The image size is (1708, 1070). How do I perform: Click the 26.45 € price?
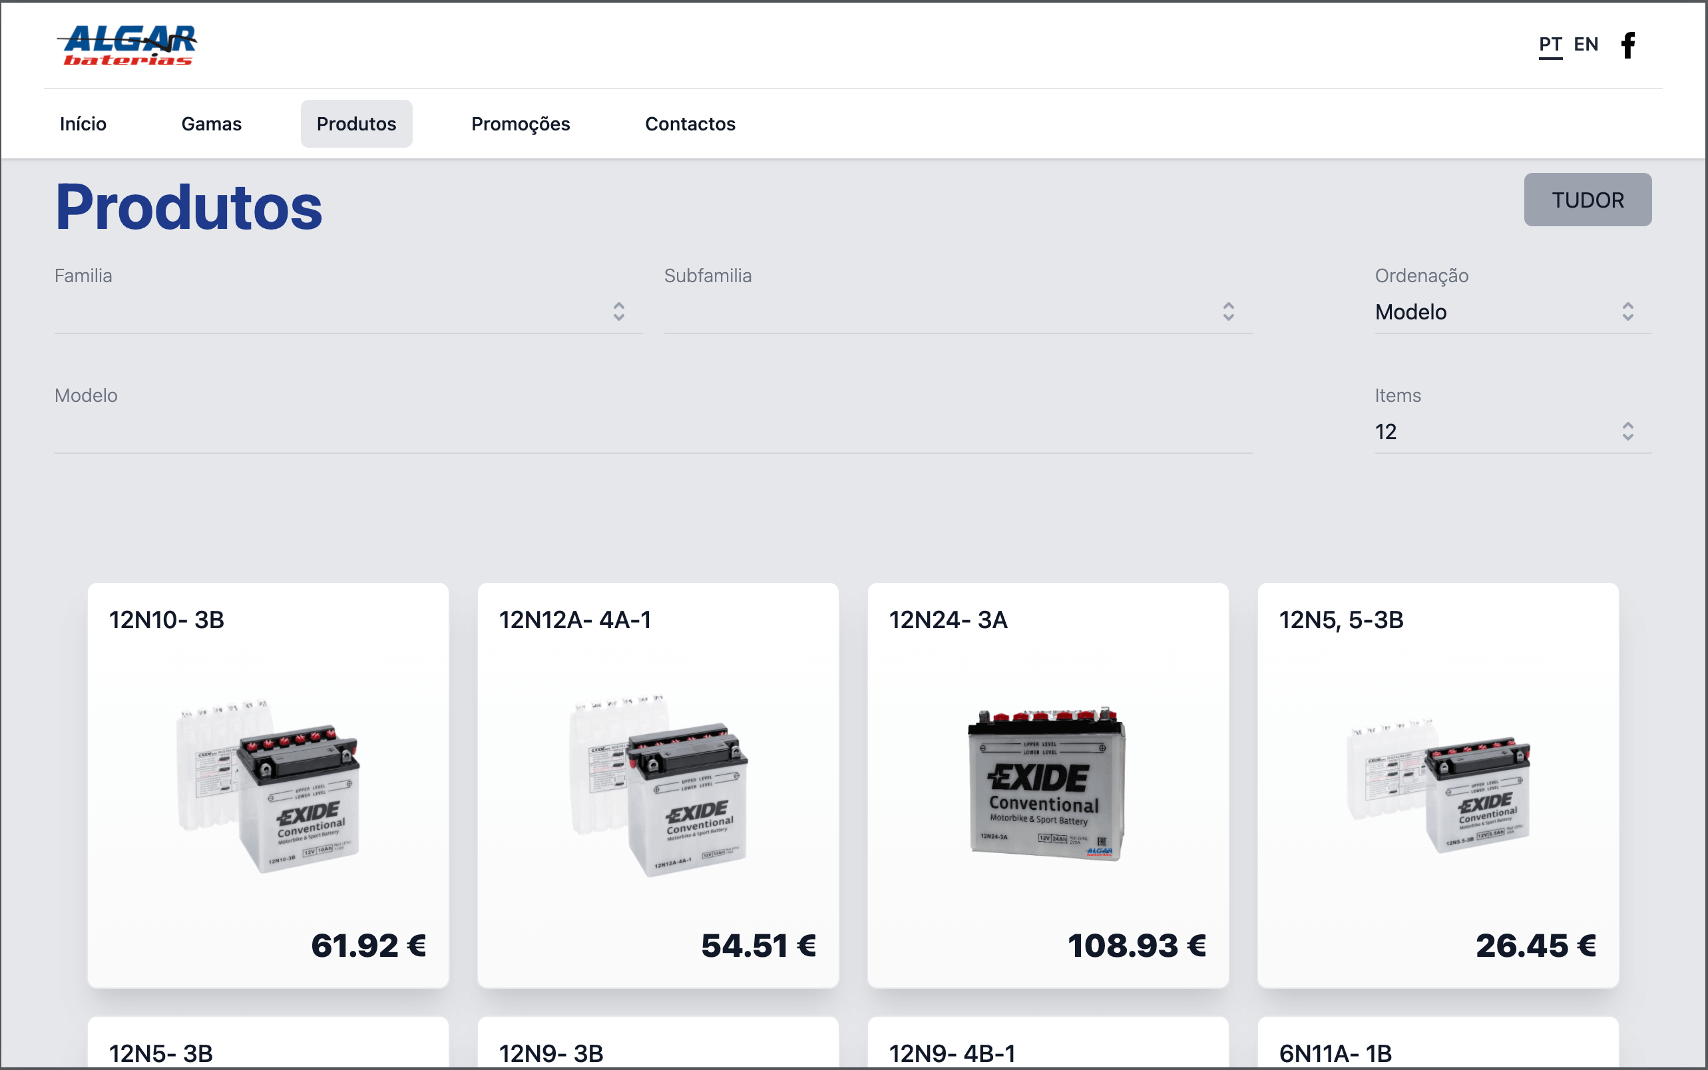click(x=1536, y=946)
